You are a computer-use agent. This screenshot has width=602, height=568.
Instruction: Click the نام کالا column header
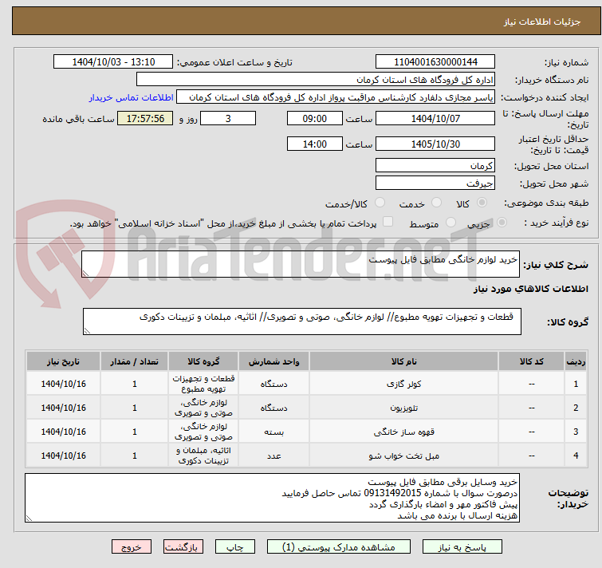404,361
